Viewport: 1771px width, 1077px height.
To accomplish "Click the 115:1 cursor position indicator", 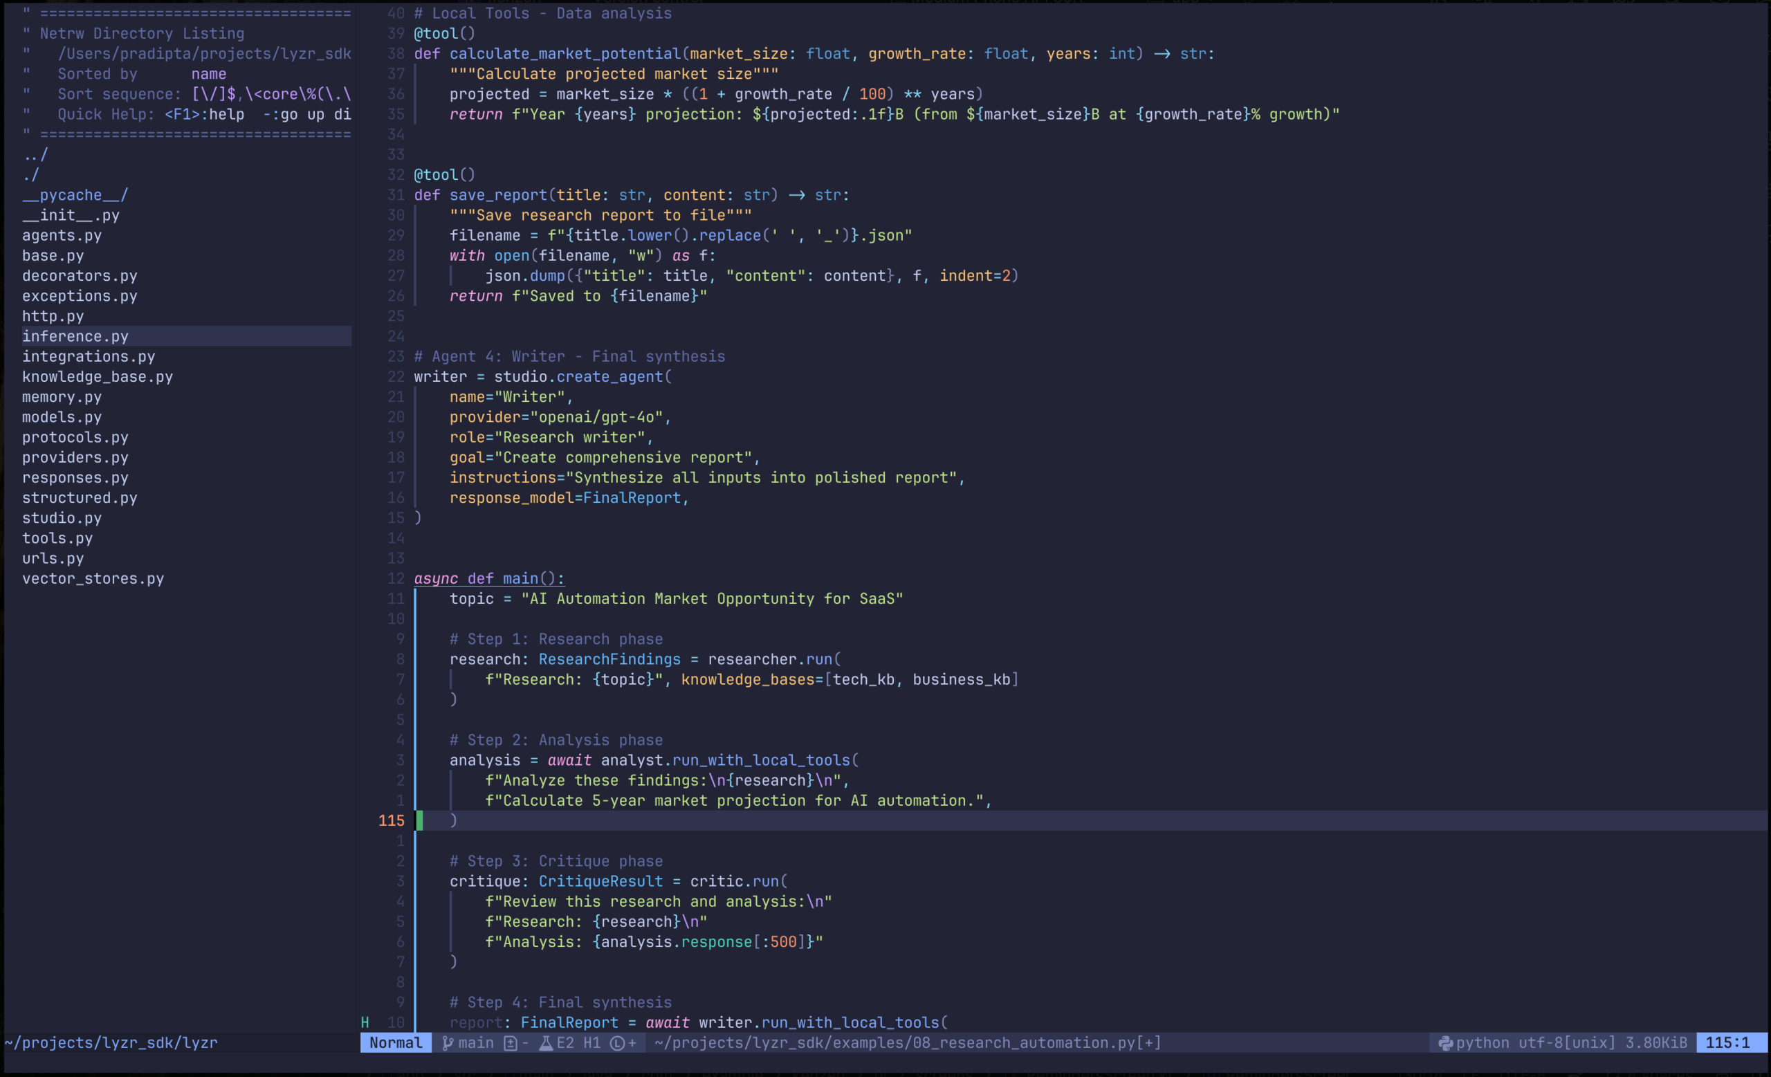I will (1727, 1043).
